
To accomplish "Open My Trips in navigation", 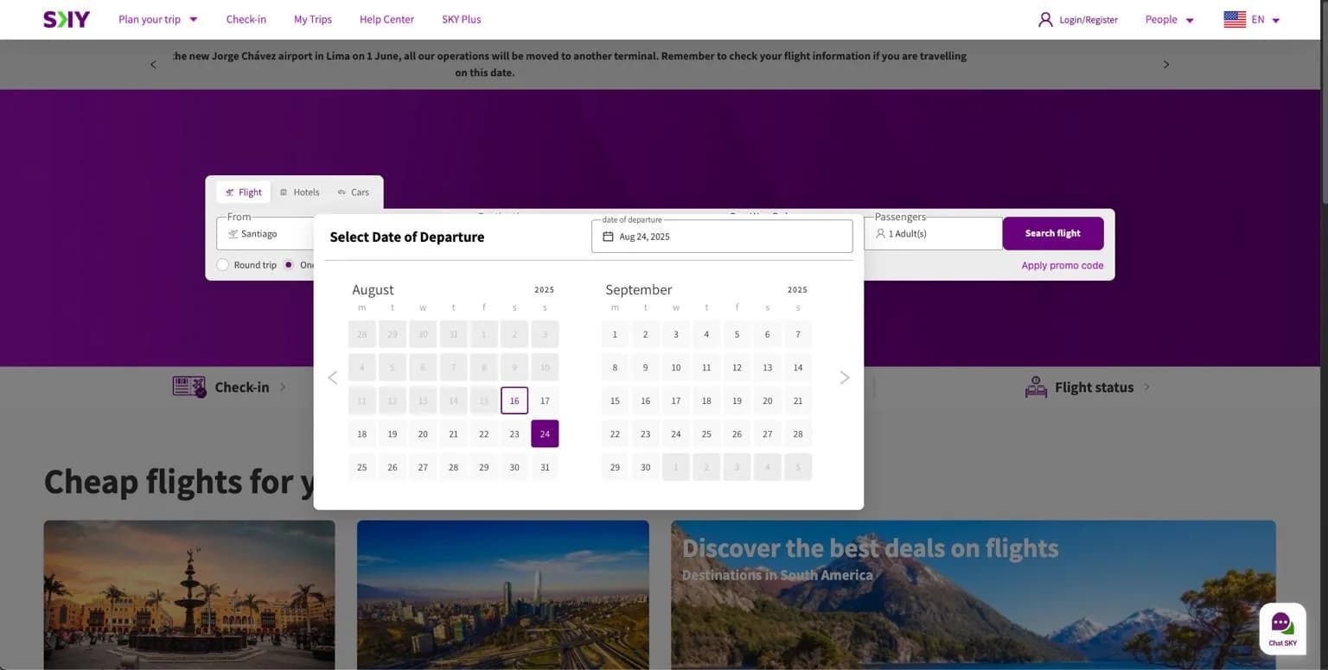I will tap(313, 19).
